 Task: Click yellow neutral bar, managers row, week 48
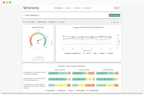pos(61,85)
